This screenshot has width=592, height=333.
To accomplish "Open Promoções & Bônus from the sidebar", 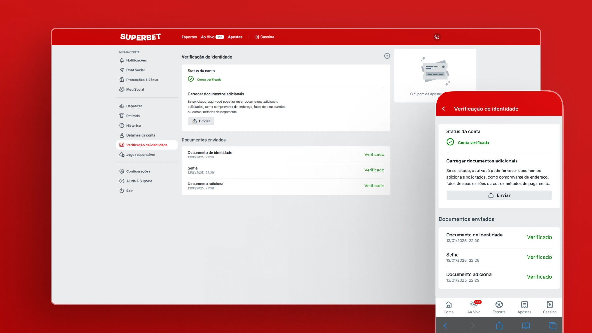I will pos(142,80).
